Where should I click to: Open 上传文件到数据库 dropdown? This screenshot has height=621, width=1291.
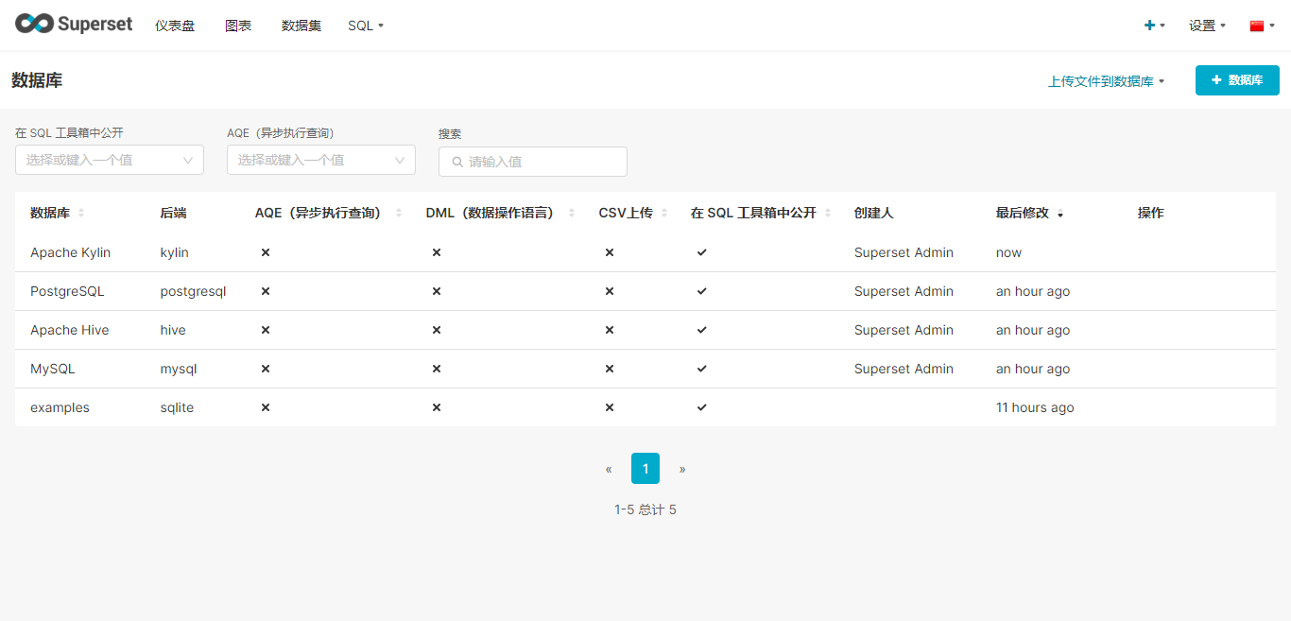tap(1106, 81)
